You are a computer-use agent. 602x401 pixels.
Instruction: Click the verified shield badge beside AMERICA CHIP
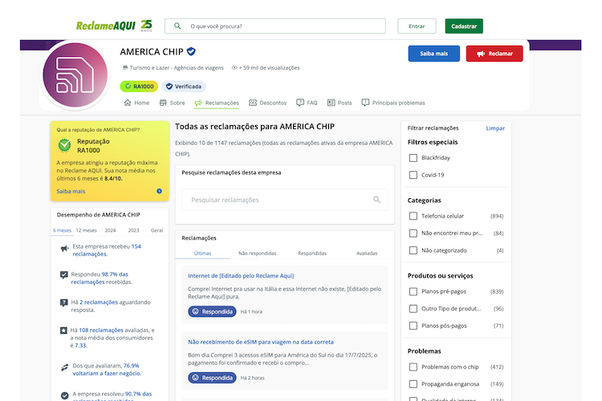[191, 51]
